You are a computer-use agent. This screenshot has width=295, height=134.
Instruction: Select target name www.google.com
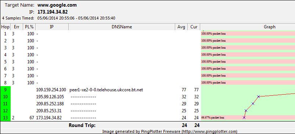(57, 5)
